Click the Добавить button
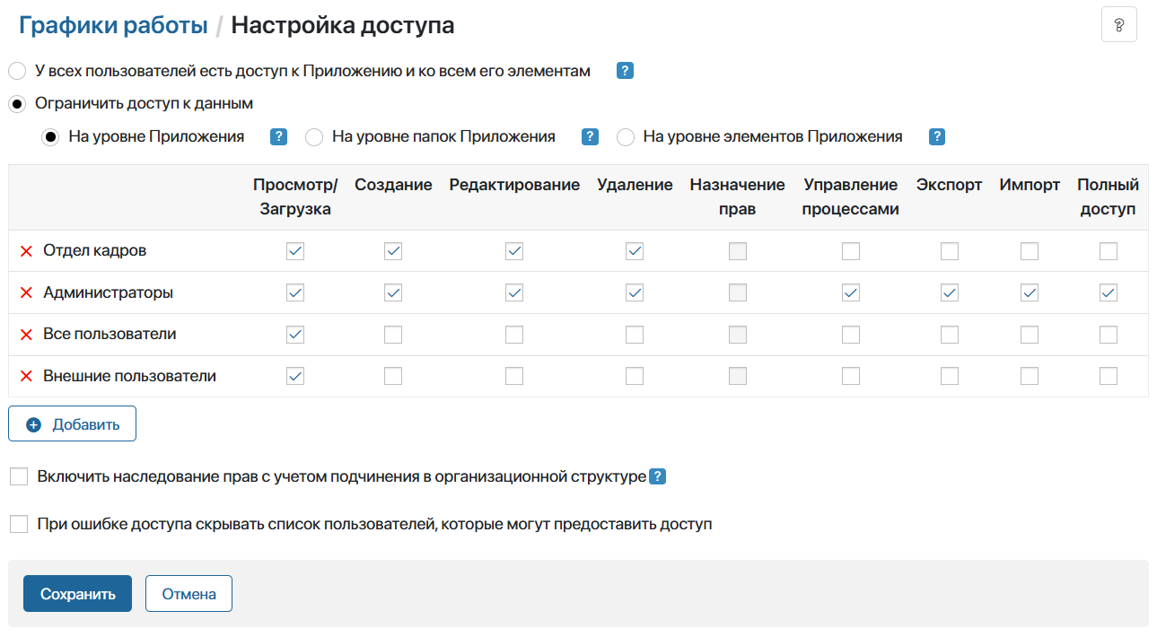1157x637 pixels. [x=72, y=423]
